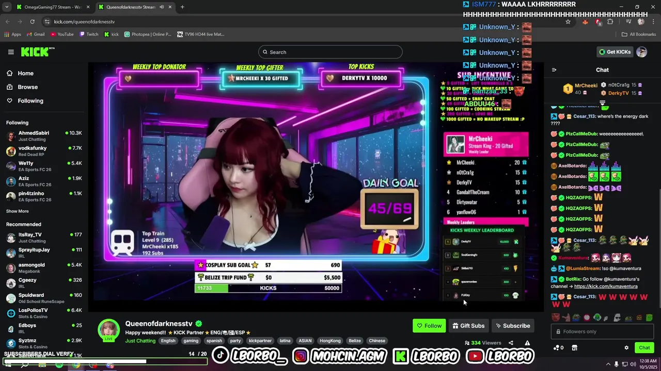Open Home in the left sidebar
Viewport: 661px width, 371px height.
click(25, 73)
